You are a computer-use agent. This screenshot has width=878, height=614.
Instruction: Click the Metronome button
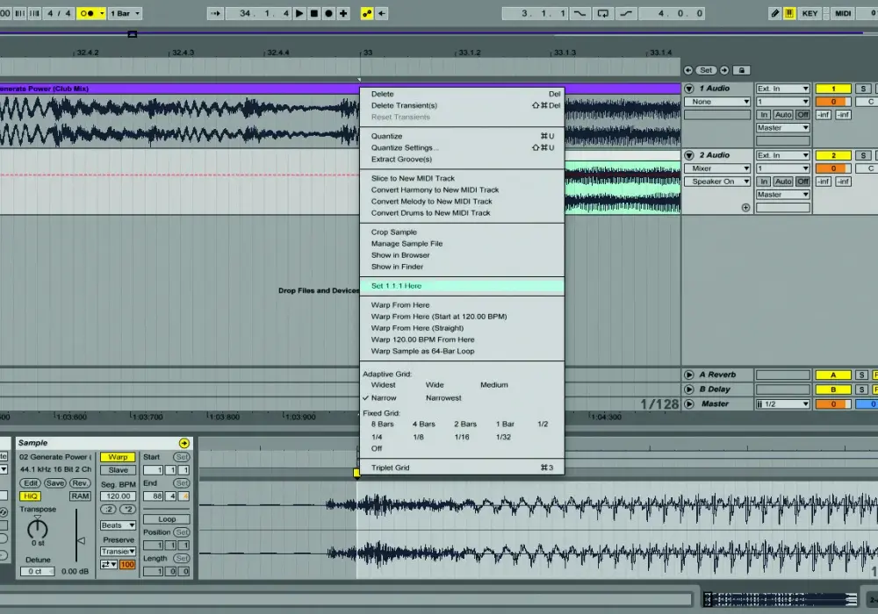tap(87, 13)
